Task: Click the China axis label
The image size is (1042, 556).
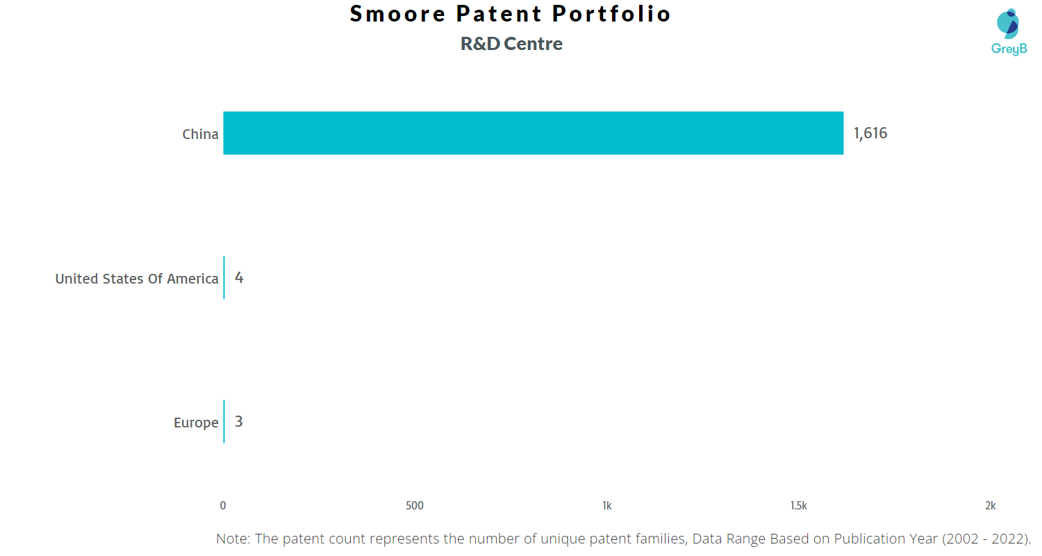Action: (x=200, y=134)
